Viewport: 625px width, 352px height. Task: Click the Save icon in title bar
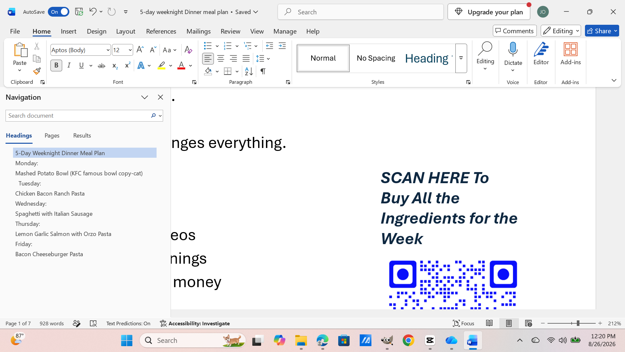click(x=79, y=12)
